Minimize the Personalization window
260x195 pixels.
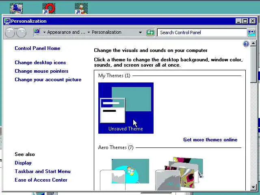pos(238,21)
